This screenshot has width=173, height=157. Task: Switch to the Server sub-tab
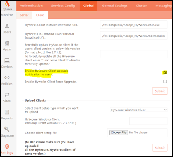[24, 15]
